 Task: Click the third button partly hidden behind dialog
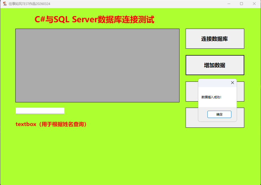(x=192, y=92)
